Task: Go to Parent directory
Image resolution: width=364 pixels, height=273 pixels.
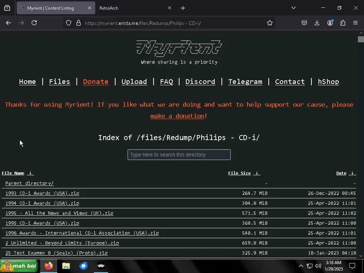Action: click(x=30, y=183)
